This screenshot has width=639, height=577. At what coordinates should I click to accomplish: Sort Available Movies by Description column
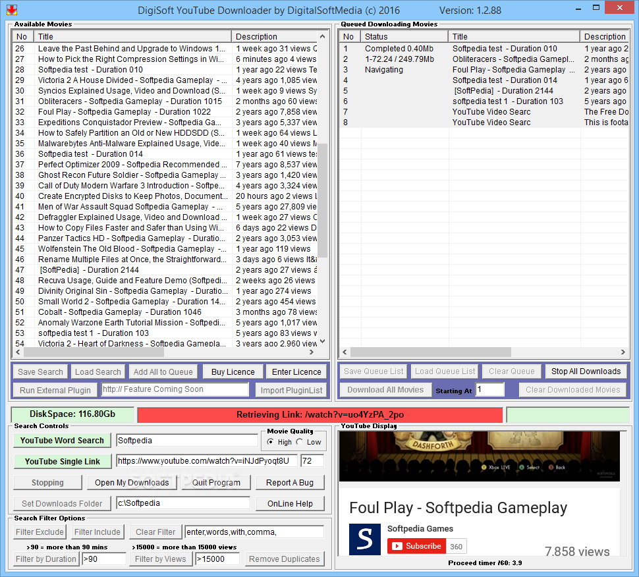click(x=275, y=36)
